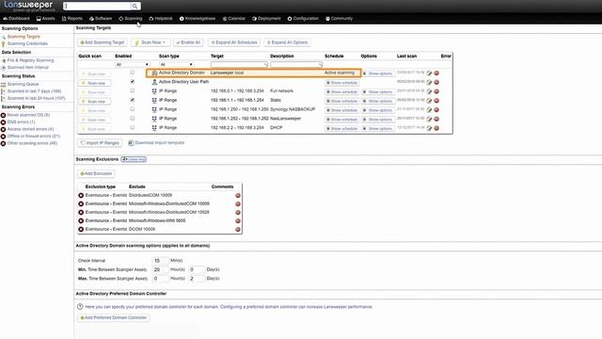Click Add Exclusion button

click(96, 173)
